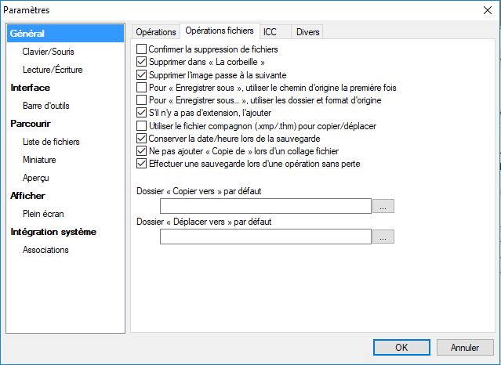Toggle 'S'il n'y a pas d'extension, l'ajouter'

click(x=142, y=114)
